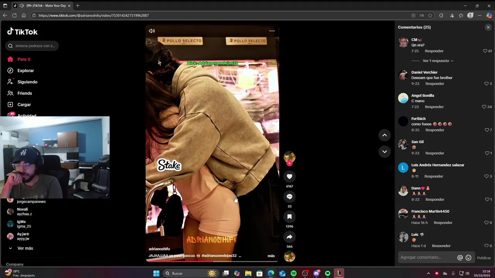Like the video with the heart icon
Screen dimensions: 495x278
289,176
